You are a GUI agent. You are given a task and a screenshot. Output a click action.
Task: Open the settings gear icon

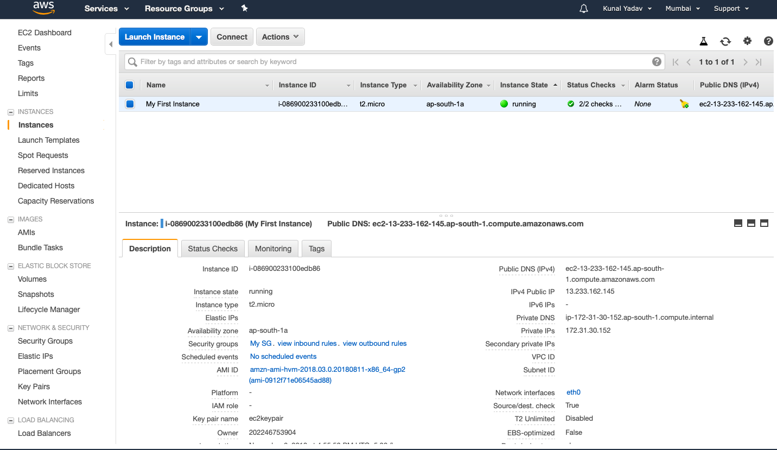coord(747,41)
